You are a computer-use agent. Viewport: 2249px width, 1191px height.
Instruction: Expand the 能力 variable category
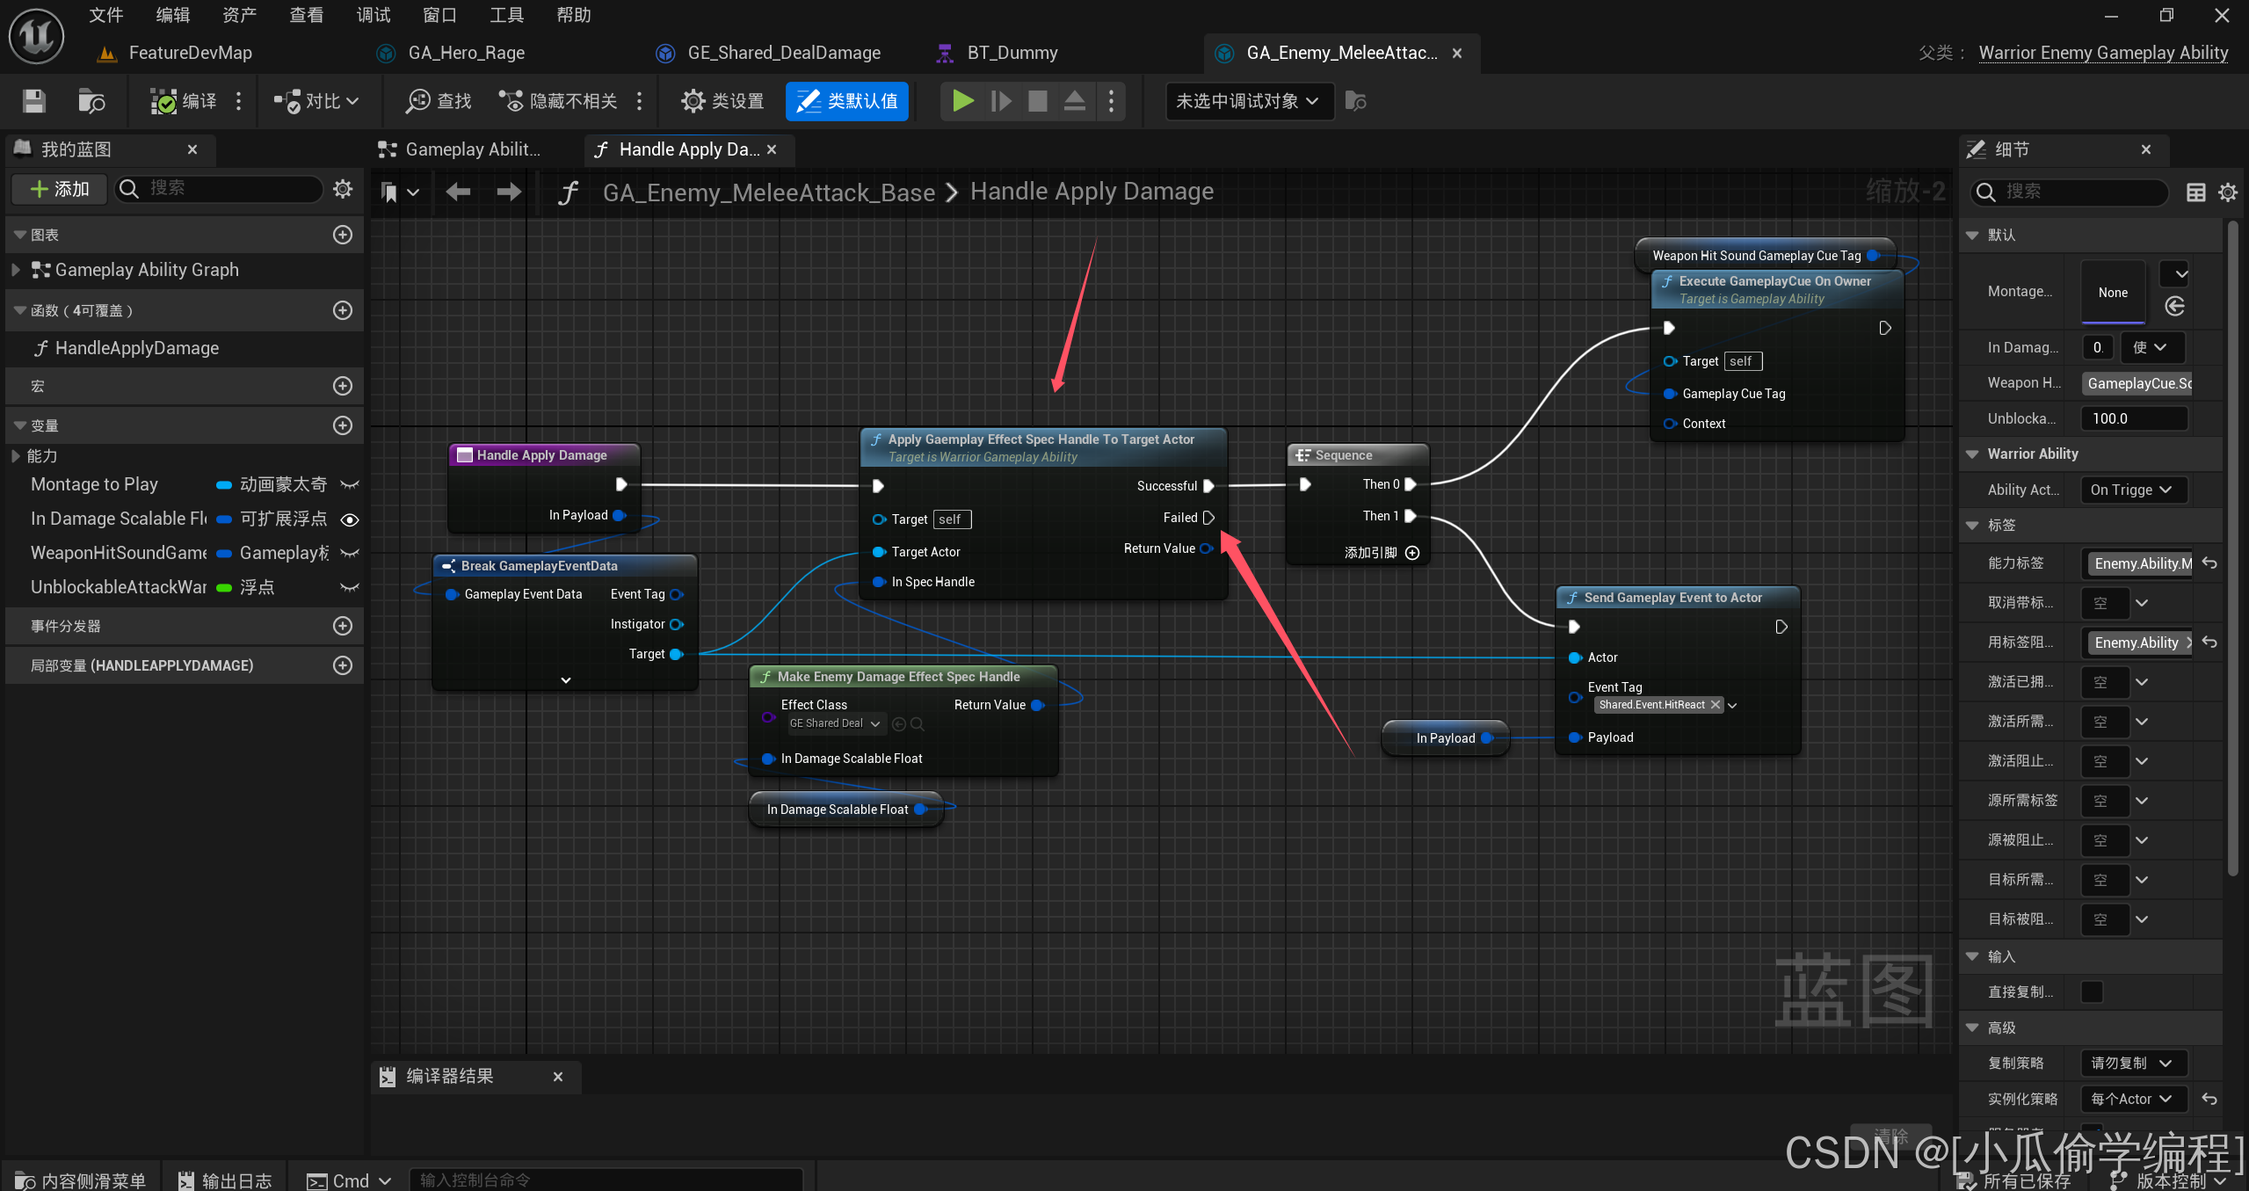pyautogui.click(x=16, y=456)
